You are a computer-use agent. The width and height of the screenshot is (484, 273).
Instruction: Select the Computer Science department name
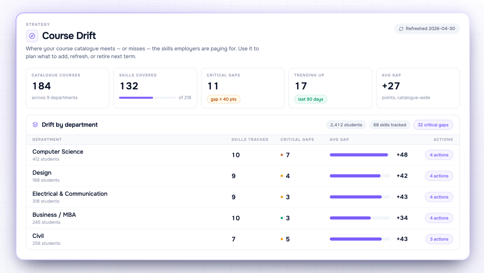(58, 152)
